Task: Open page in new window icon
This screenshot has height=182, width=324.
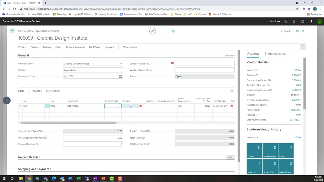Action: [297, 31]
